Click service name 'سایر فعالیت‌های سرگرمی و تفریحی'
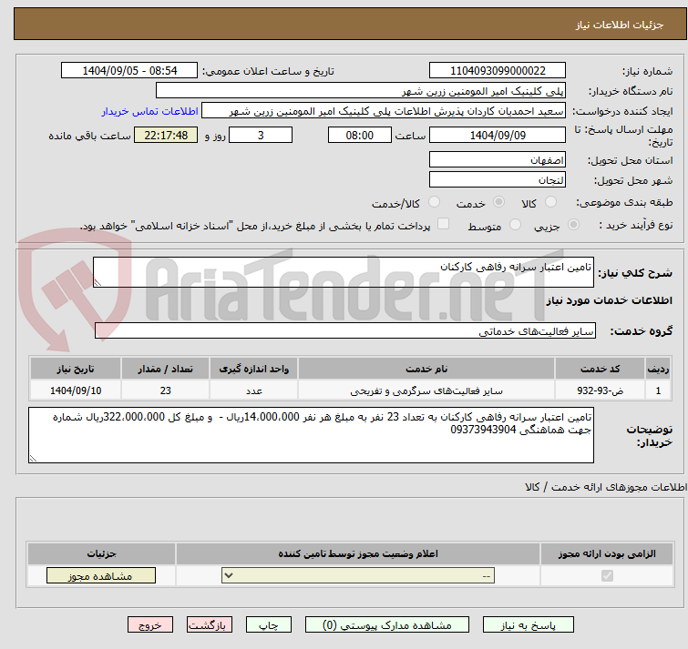The width and height of the screenshot is (688, 649). coord(426,390)
